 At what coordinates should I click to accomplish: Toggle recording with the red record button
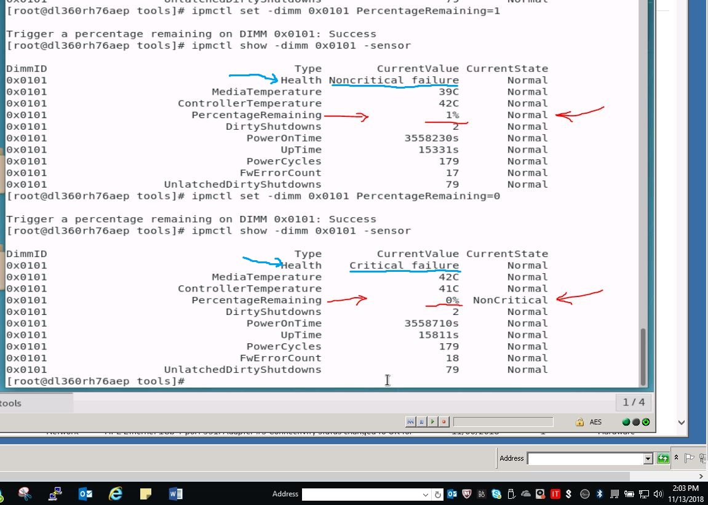pos(443,421)
